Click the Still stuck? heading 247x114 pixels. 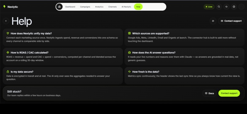pos(14,92)
